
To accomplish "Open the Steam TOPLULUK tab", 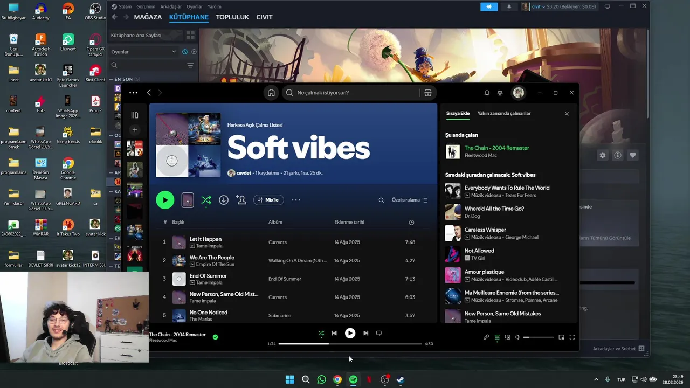I will point(232,17).
